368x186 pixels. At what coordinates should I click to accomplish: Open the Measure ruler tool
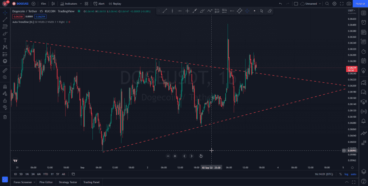(5, 70)
